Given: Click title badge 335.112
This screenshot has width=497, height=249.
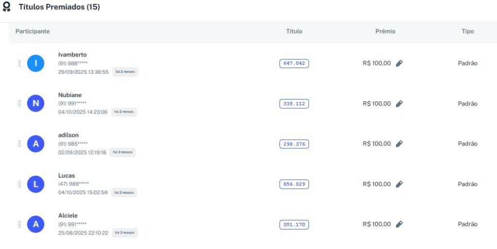Looking at the screenshot, I should 294,103.
